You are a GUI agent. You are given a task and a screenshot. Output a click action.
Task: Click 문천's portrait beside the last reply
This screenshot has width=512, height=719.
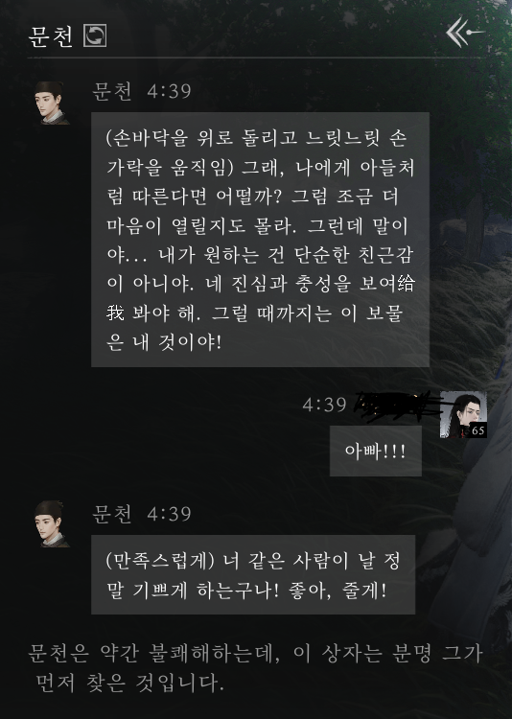pos(52,523)
